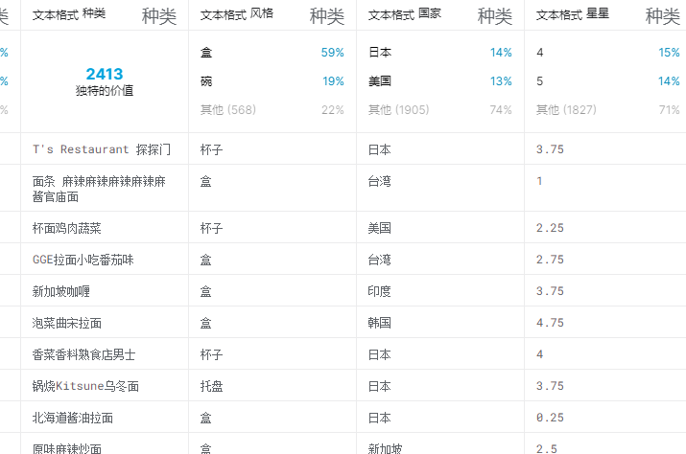Select the 盒 59% summary entry

pos(272,53)
